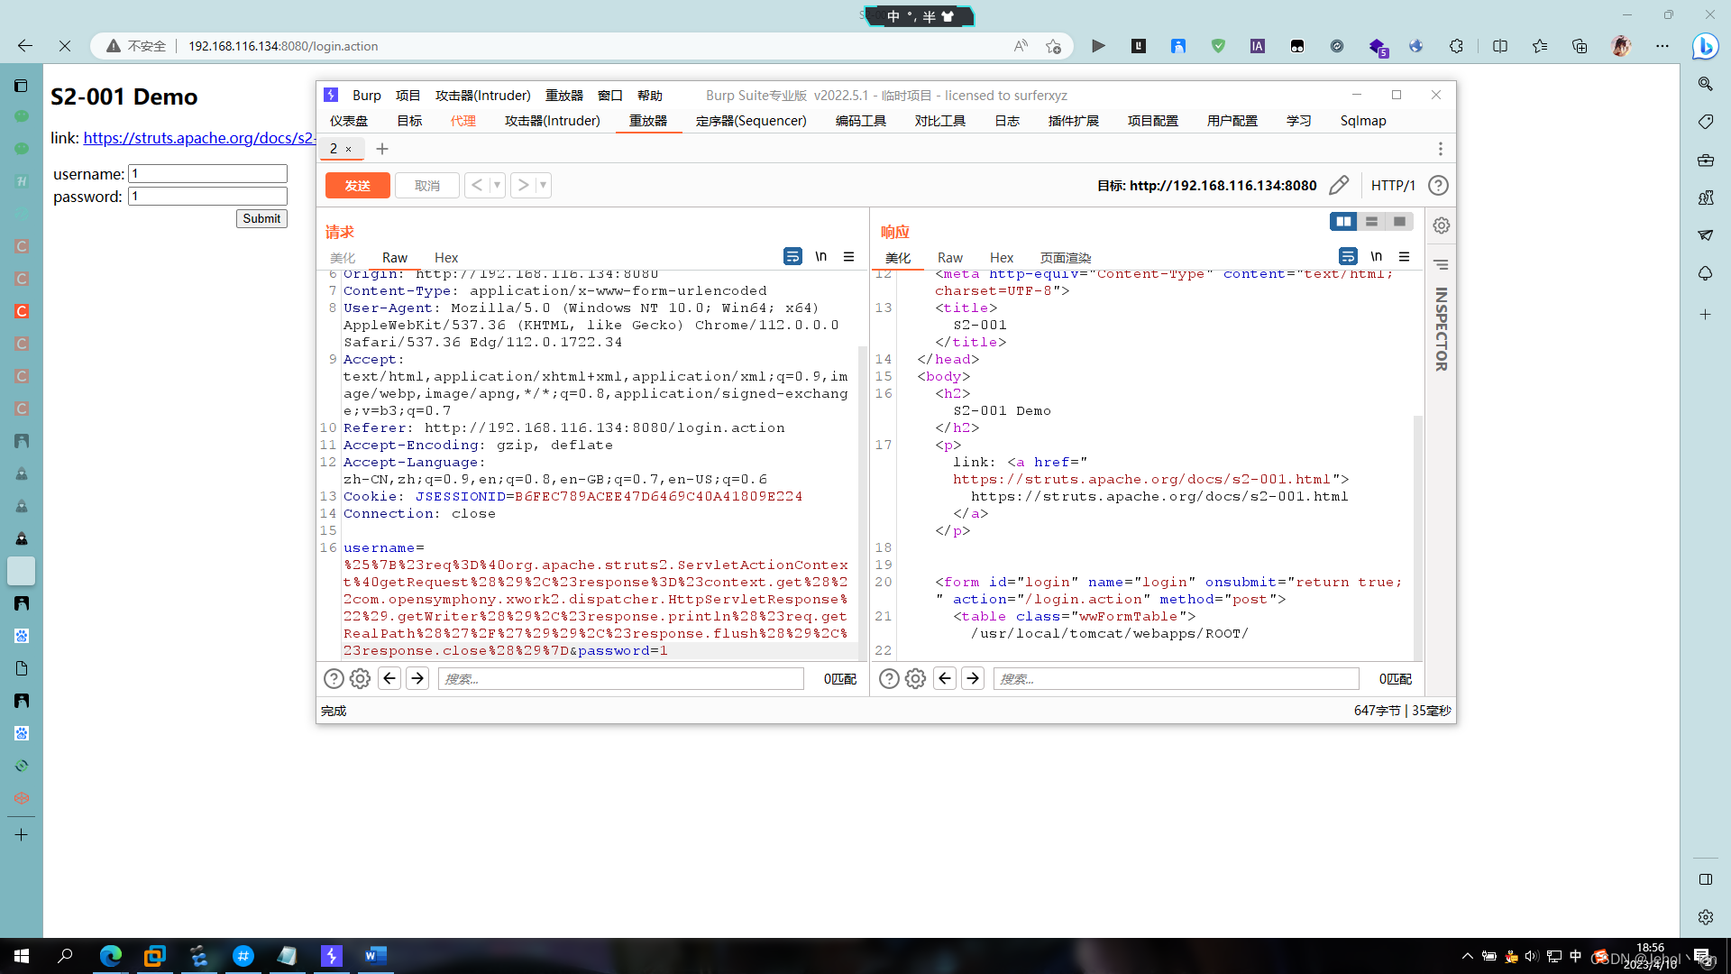The width and height of the screenshot is (1731, 974).
Task: Open request search settings gear icon
Action: click(360, 678)
